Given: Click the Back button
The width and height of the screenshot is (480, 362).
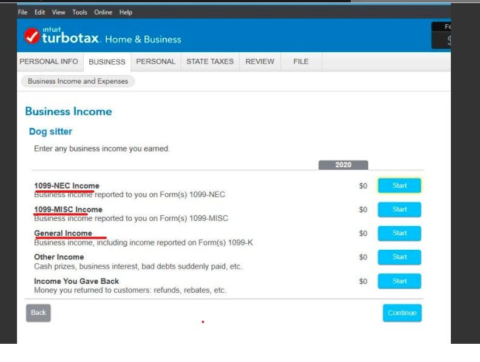Looking at the screenshot, I should [38, 313].
